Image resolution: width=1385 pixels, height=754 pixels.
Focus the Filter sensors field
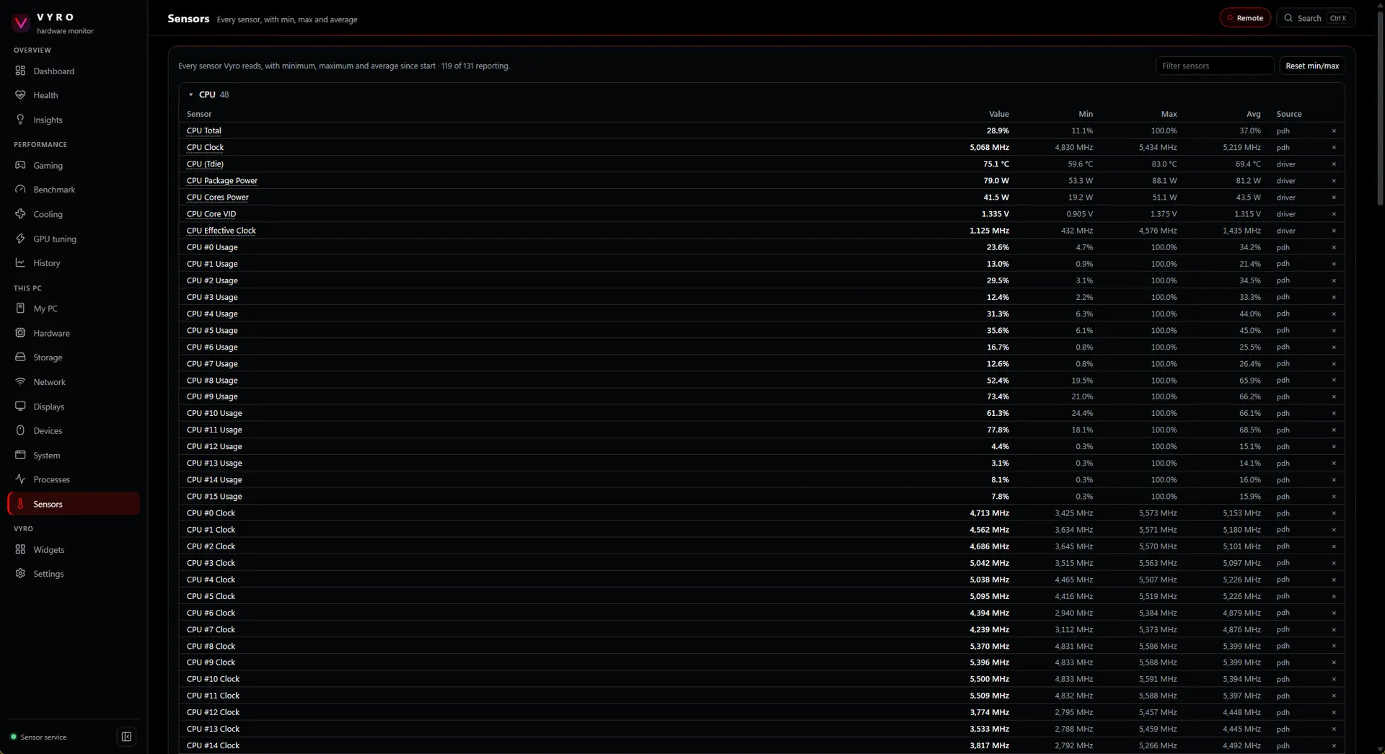pos(1215,66)
